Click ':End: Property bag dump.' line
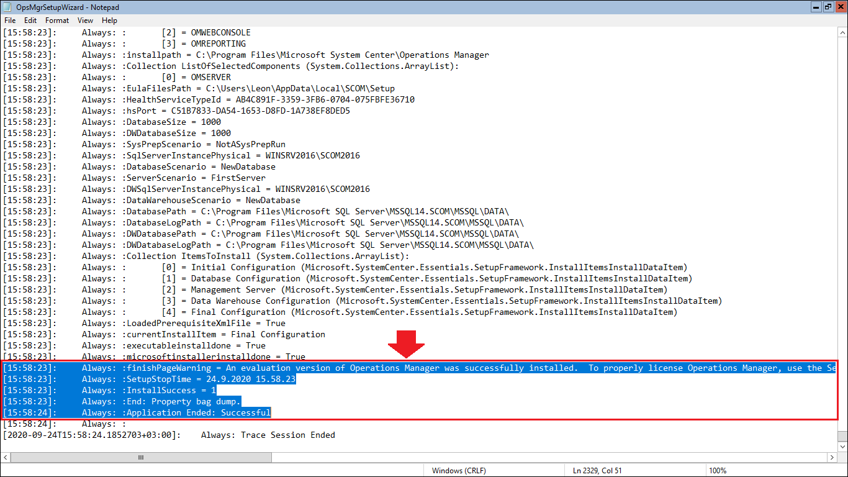 122,401
